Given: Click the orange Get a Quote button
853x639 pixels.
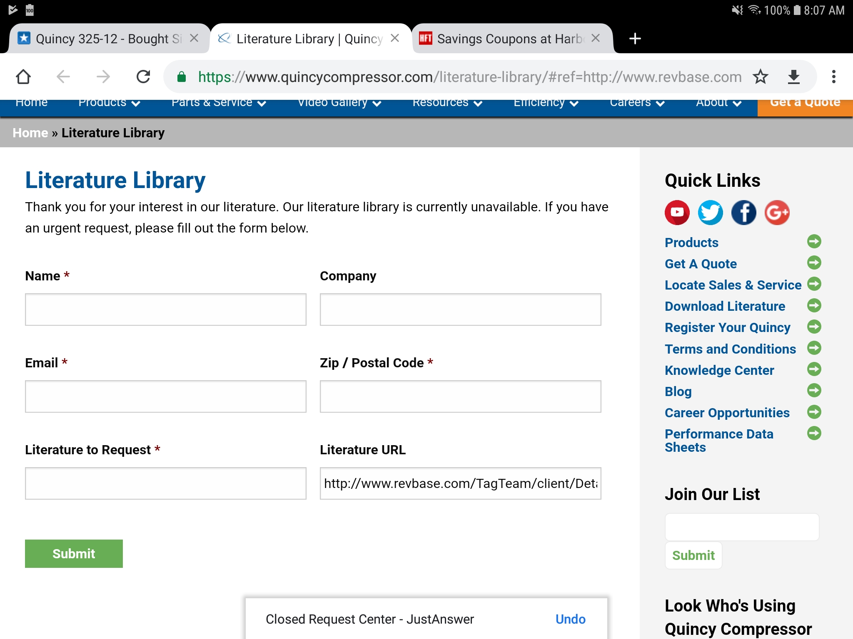Looking at the screenshot, I should [x=805, y=108].
